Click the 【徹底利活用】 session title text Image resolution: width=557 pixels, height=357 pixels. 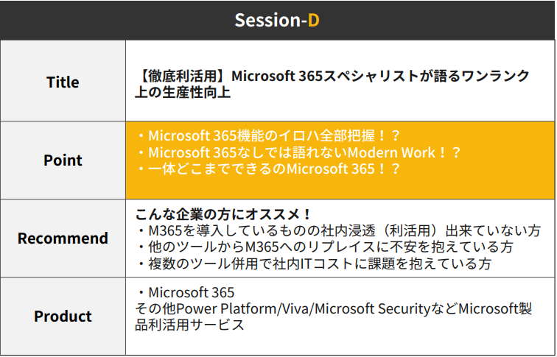click(332, 76)
